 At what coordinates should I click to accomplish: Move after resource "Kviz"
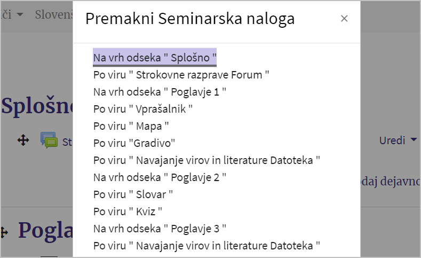pos(128,212)
